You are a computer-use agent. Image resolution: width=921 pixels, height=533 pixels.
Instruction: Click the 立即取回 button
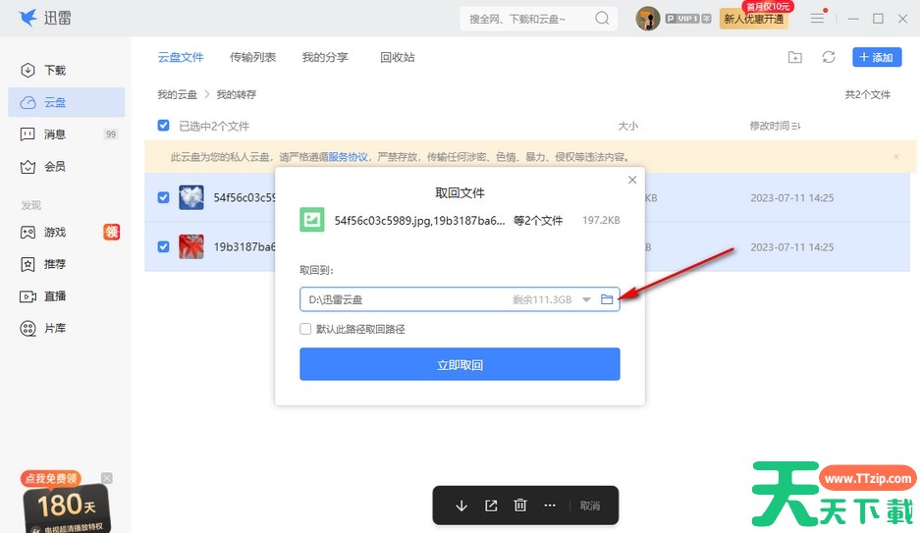coord(460,365)
